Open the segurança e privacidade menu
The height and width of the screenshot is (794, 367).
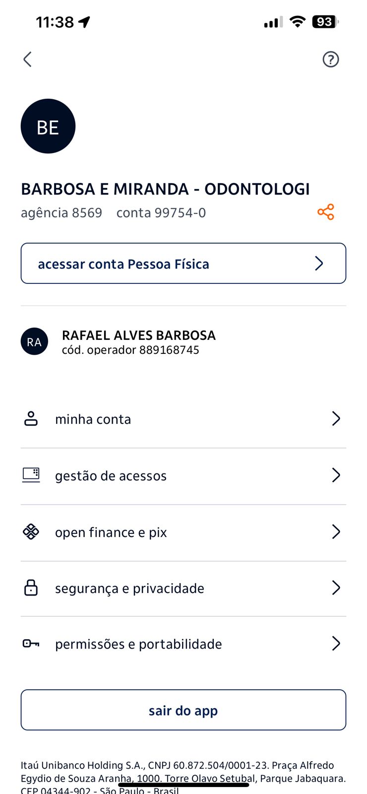[129, 589]
